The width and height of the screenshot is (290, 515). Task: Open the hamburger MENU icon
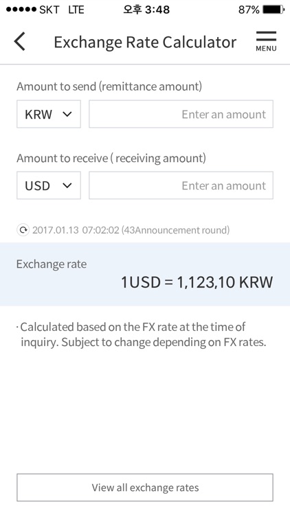(266, 41)
